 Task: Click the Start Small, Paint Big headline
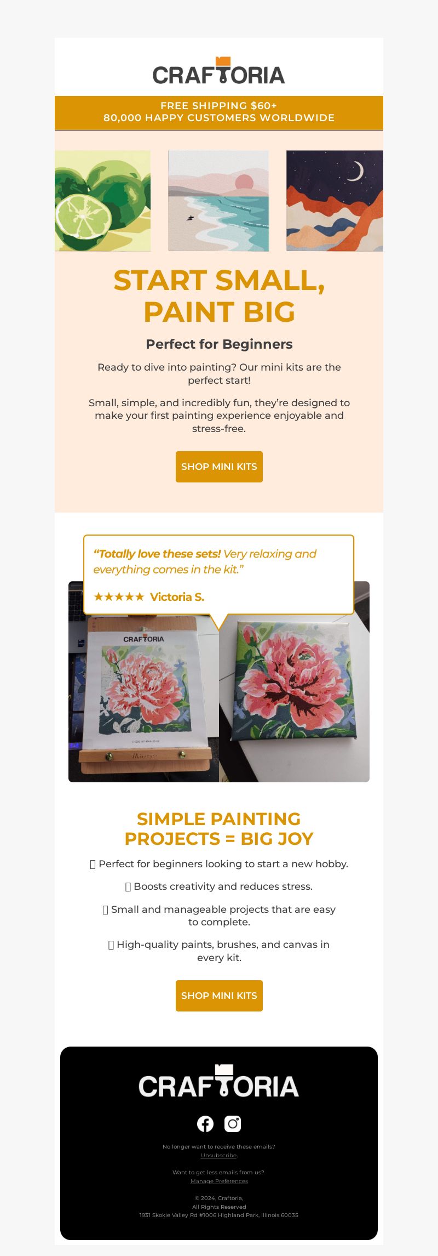(219, 296)
